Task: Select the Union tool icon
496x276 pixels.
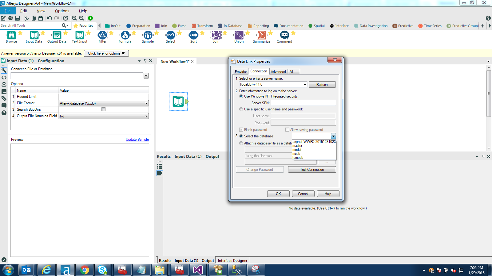Action: [x=239, y=35]
